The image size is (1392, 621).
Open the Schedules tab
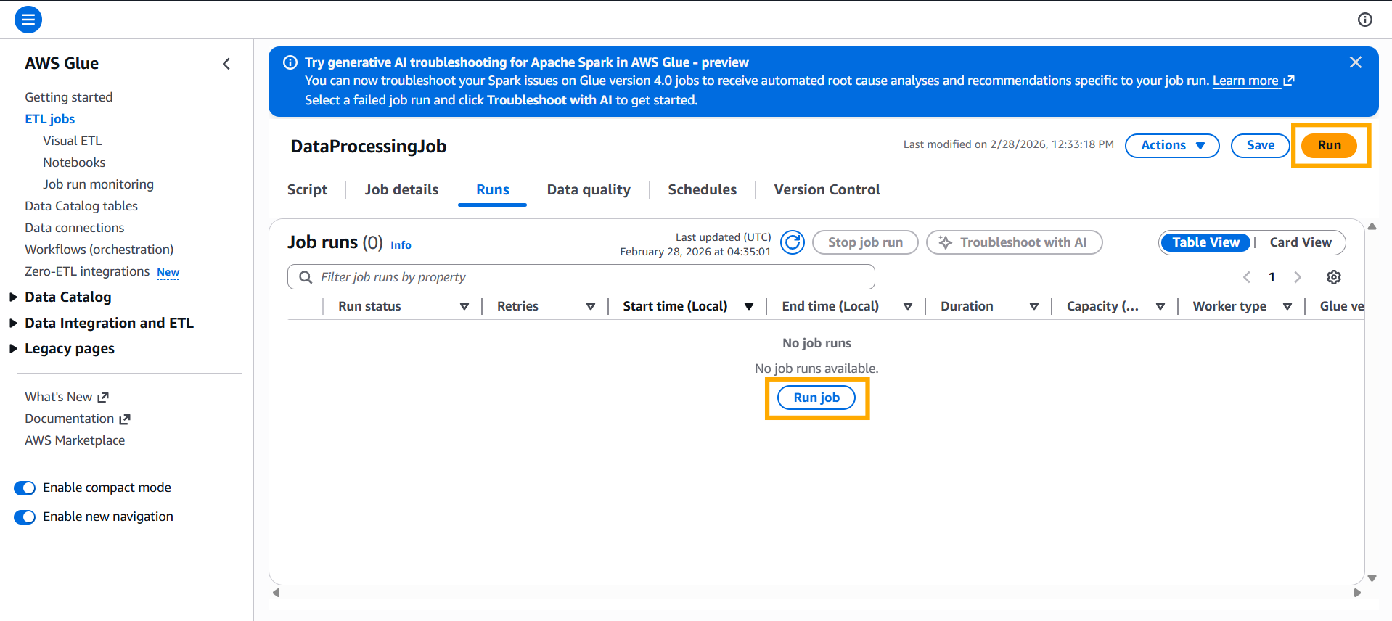702,189
